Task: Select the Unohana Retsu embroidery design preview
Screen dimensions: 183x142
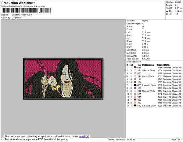Action: pos(63,79)
